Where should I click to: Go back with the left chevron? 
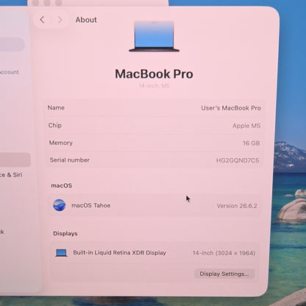(43, 20)
